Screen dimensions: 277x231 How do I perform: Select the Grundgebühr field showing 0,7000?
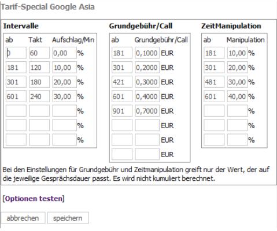tap(147, 111)
